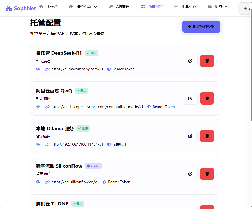Click the link icon before the DeepSeek-R1 URL
This screenshot has width=252, height=209.
pos(47,69)
